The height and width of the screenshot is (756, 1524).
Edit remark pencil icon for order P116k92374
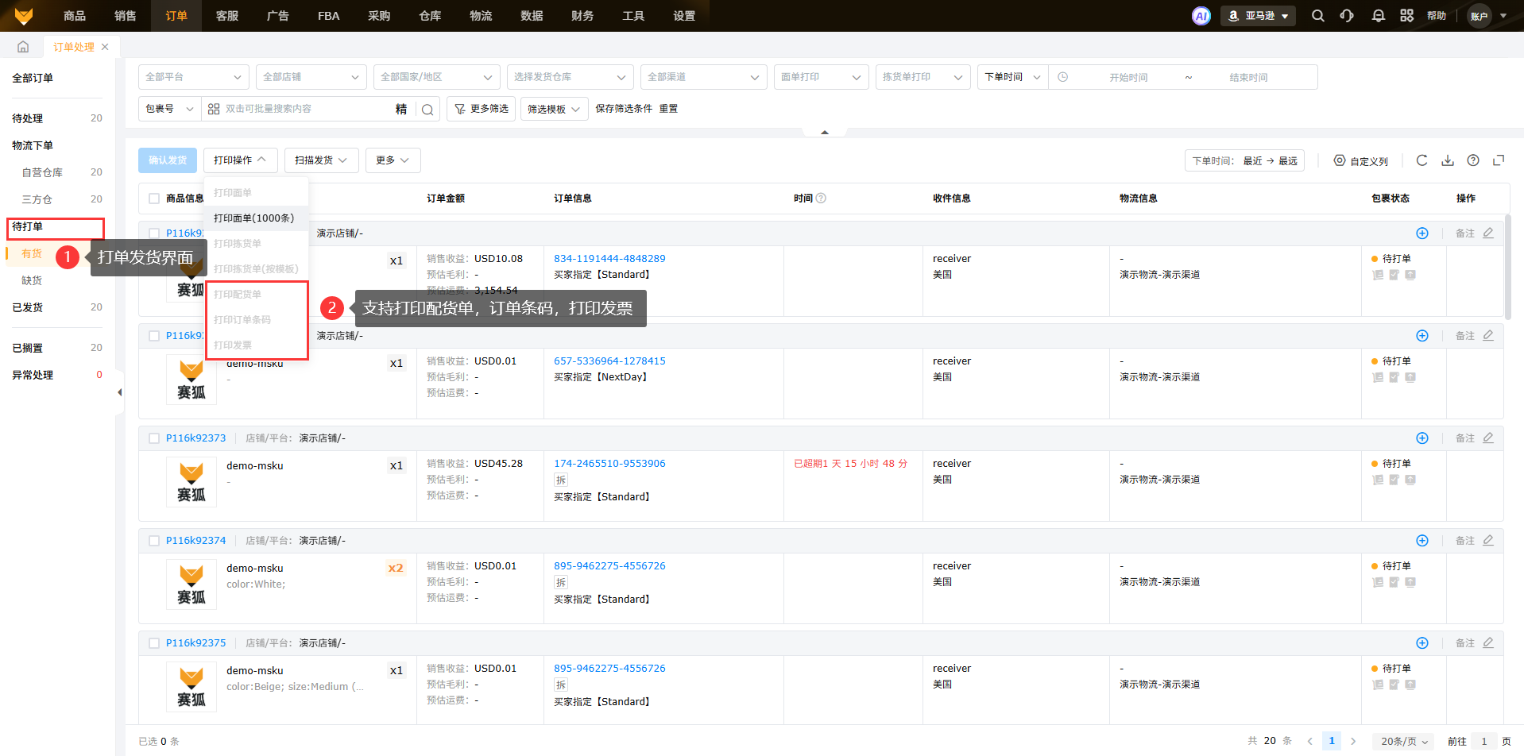pos(1487,540)
